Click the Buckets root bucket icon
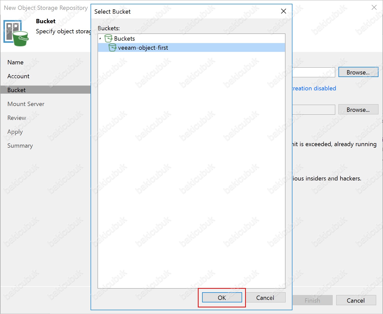 (108, 38)
